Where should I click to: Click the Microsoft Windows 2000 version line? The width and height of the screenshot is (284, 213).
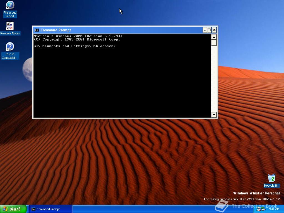[79, 36]
